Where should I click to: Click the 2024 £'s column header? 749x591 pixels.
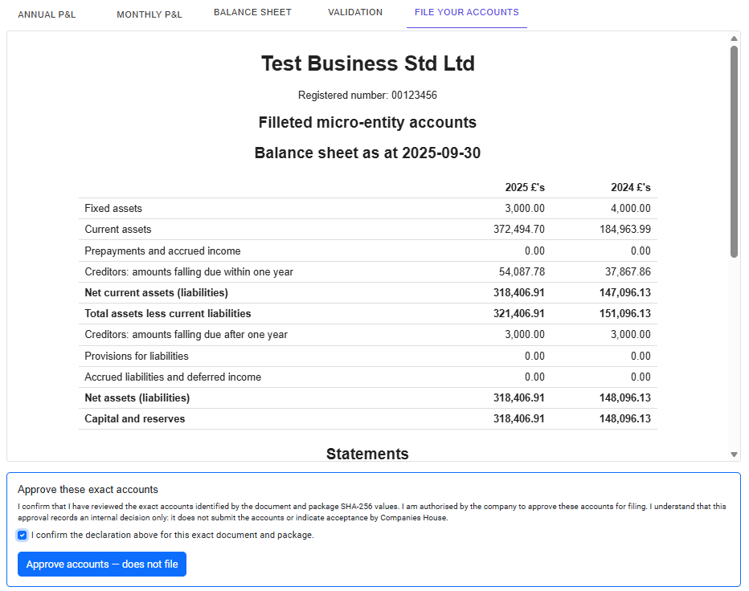pyautogui.click(x=631, y=188)
